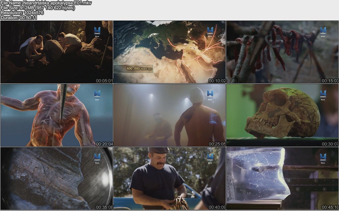This screenshot has width=339, height=211.
Task: Click the file name Neandrtalska apokalypsa E01.mkv
Action: 46,3
